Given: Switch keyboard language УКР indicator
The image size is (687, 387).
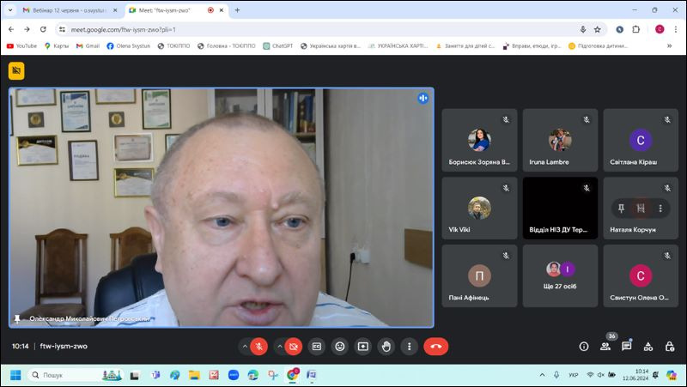Looking at the screenshot, I should 573,375.
